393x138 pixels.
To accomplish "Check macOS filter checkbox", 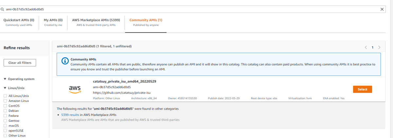I will click(5, 126).
